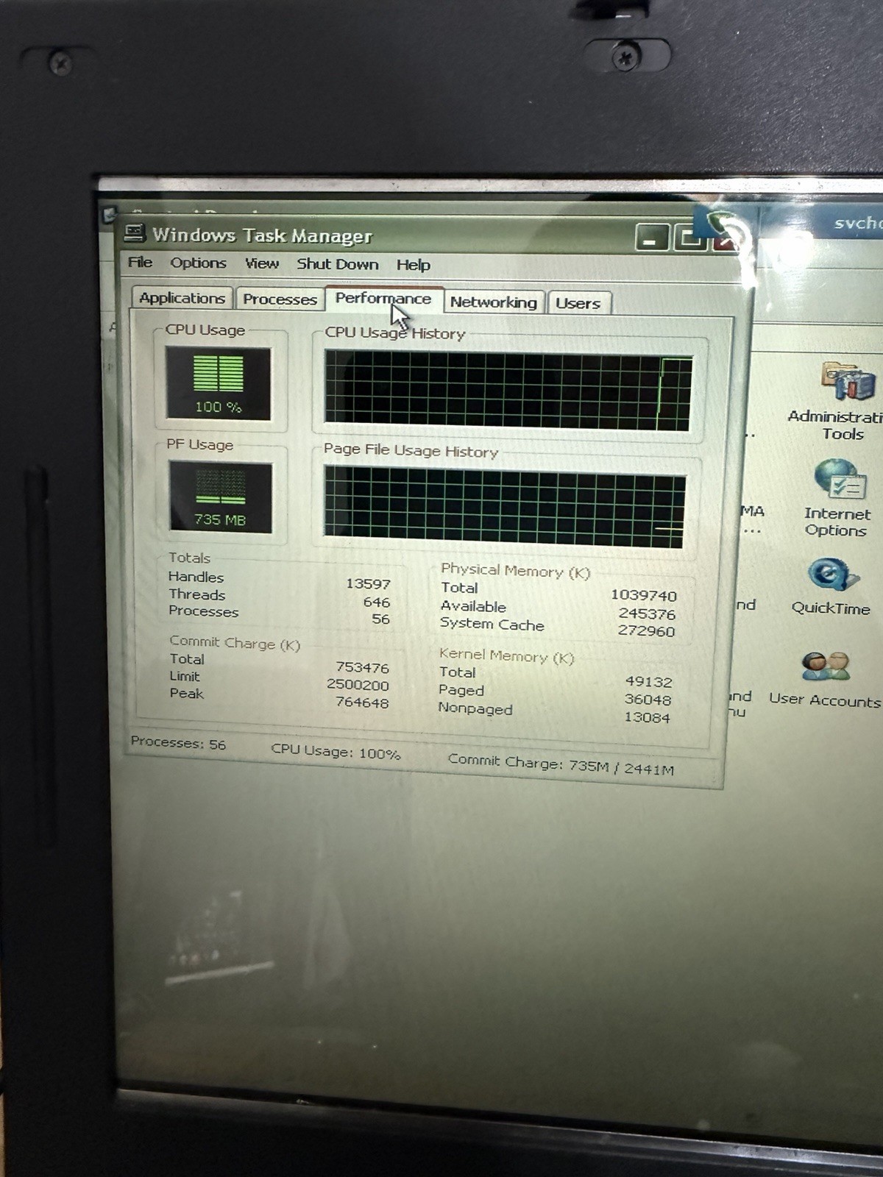The height and width of the screenshot is (1177, 883).
Task: Switch to the Networking tab
Action: click(494, 302)
